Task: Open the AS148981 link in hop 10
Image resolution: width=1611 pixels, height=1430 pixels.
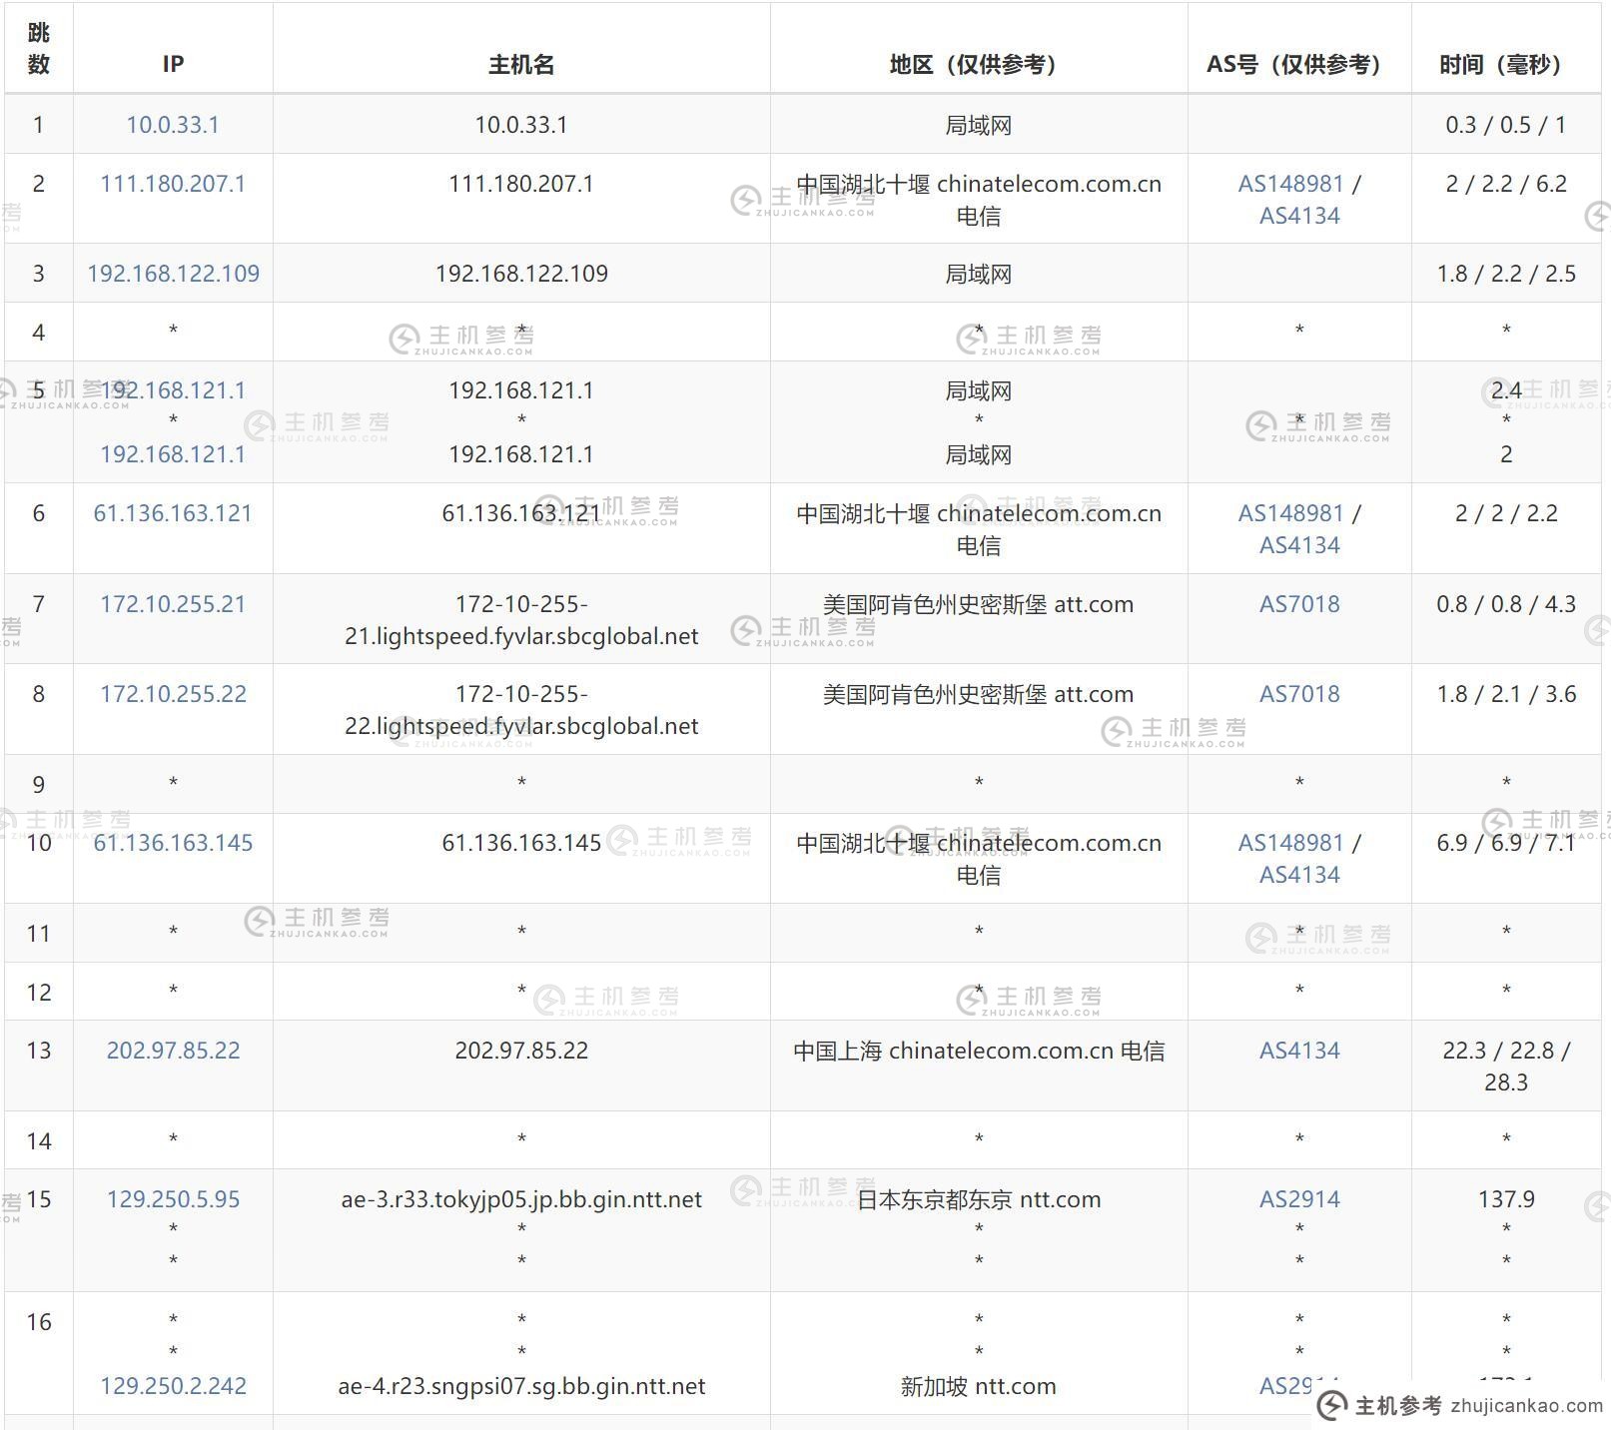Action: coord(1290,843)
